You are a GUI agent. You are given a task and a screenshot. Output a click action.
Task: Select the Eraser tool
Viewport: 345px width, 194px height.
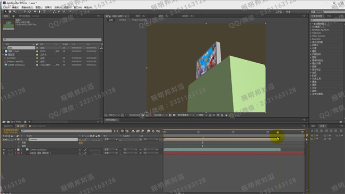pos(59,12)
